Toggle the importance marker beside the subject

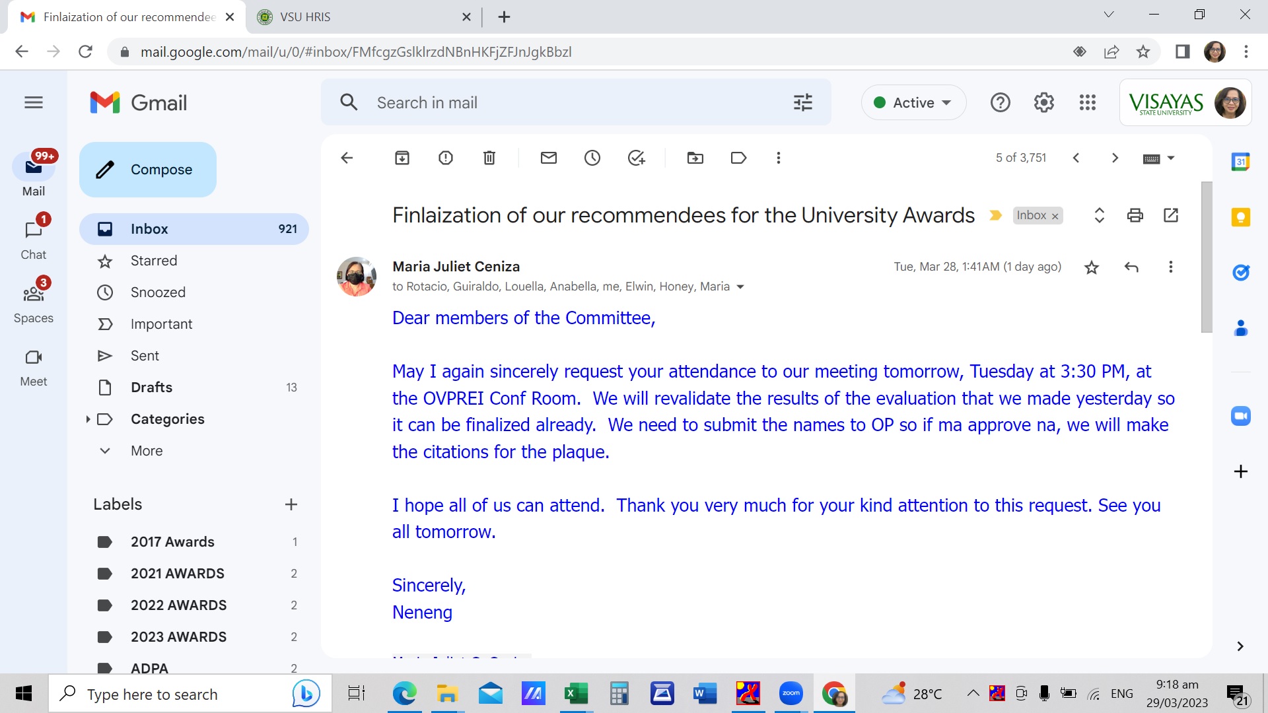pyautogui.click(x=996, y=216)
